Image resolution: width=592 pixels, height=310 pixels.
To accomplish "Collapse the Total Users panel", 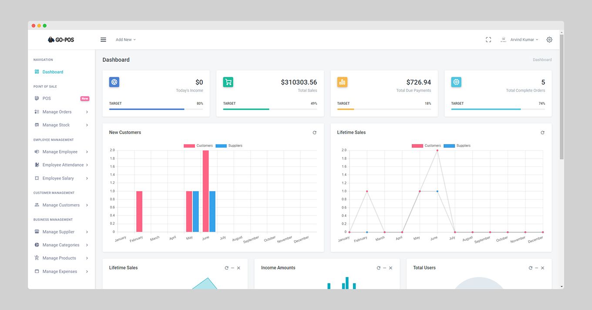I will click(536, 268).
